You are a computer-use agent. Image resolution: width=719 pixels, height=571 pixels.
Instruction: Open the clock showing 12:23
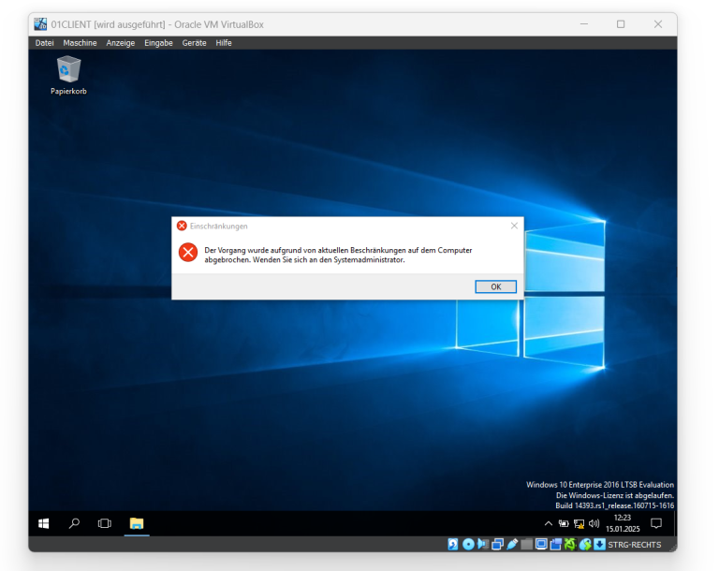(x=623, y=518)
